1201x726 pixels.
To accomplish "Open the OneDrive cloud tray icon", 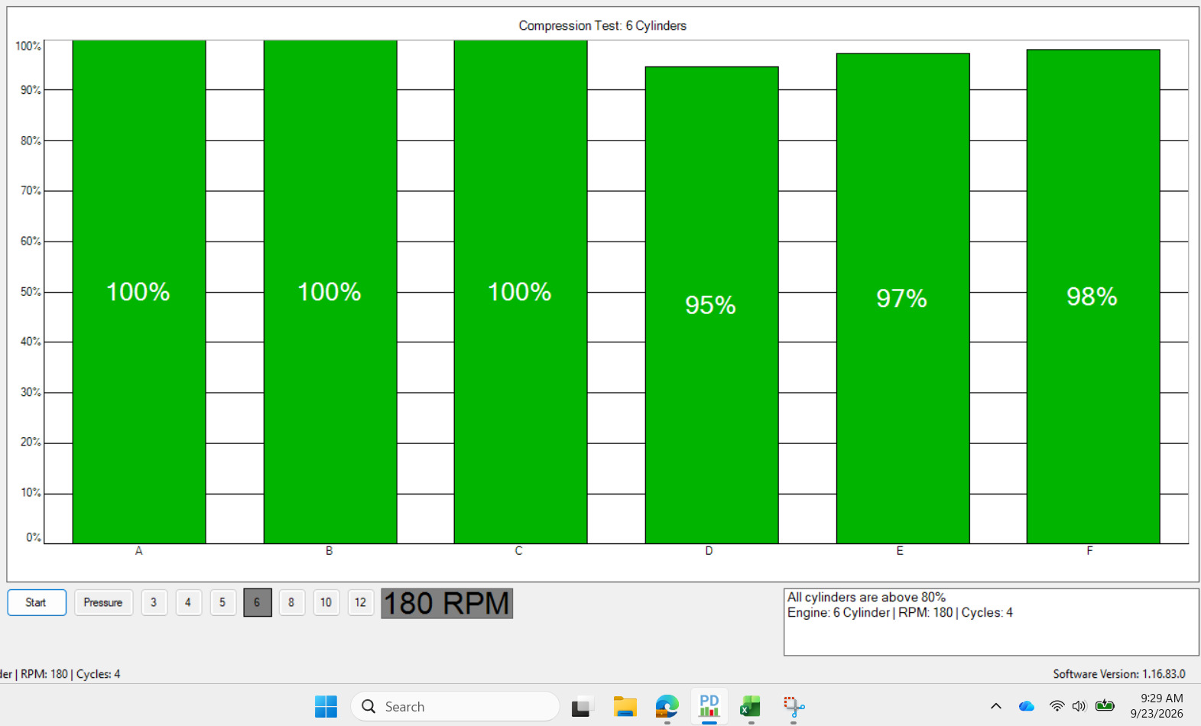I will coord(1026,706).
